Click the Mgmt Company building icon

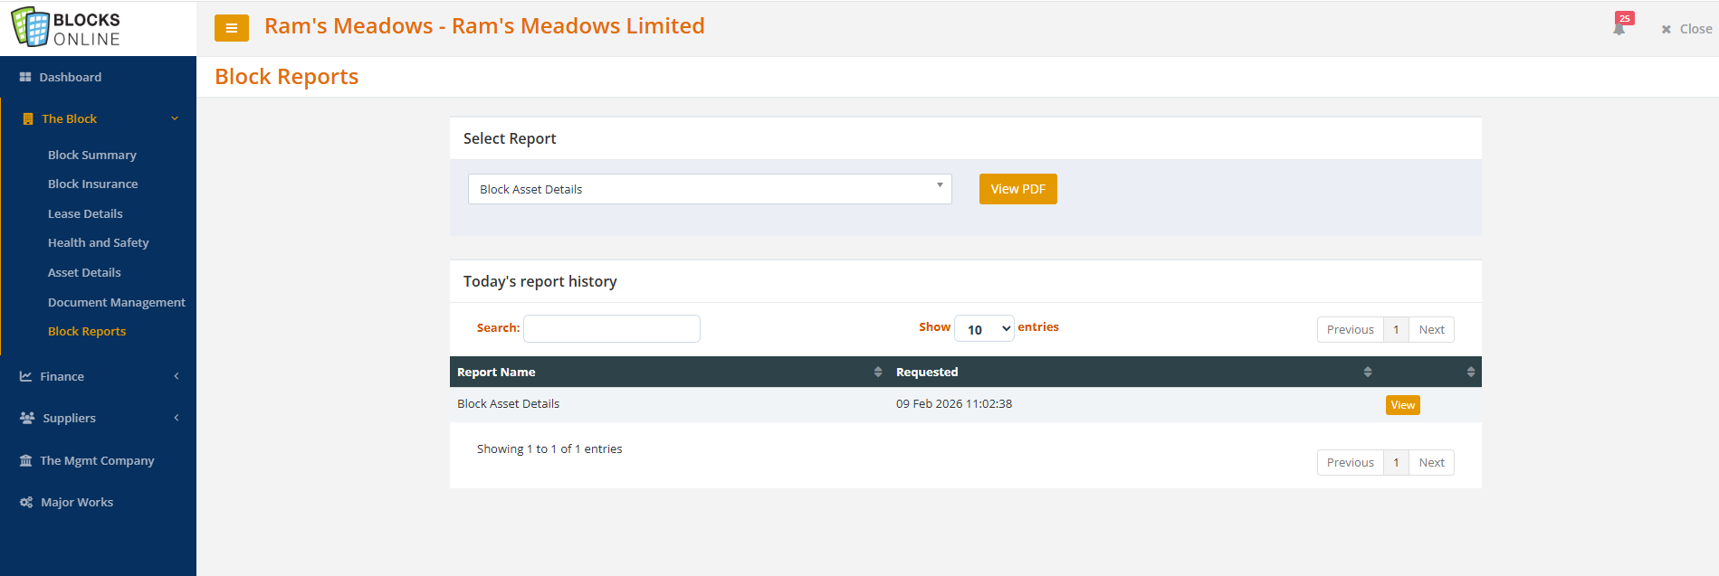point(26,460)
